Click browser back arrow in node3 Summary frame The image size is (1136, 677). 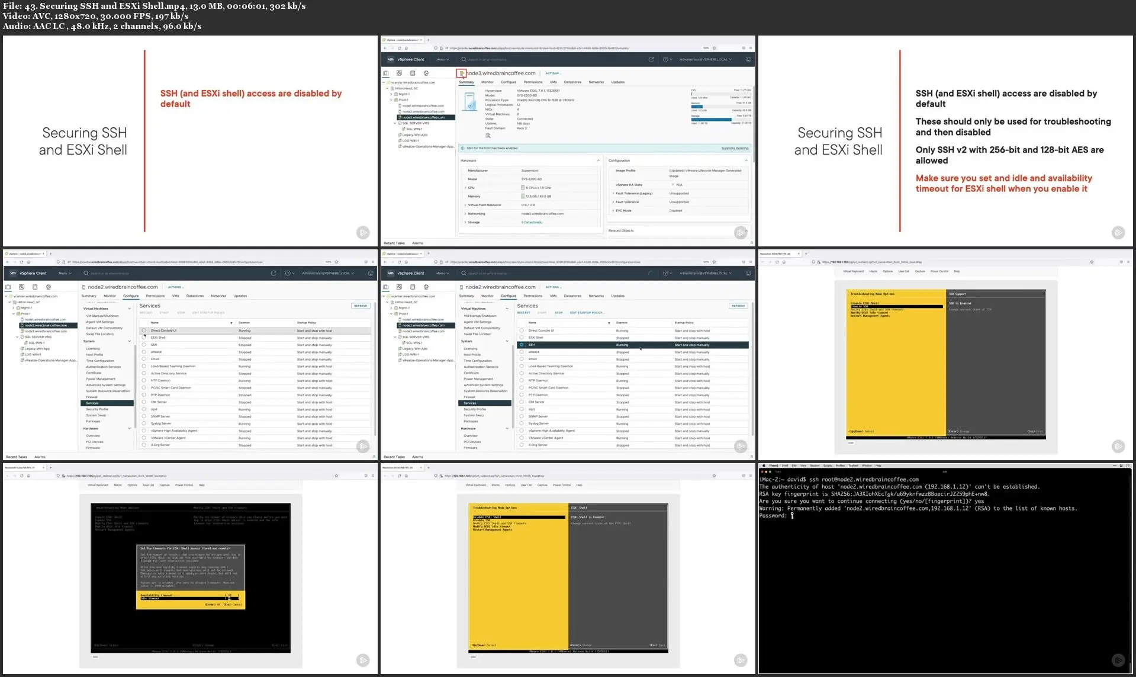click(x=385, y=48)
